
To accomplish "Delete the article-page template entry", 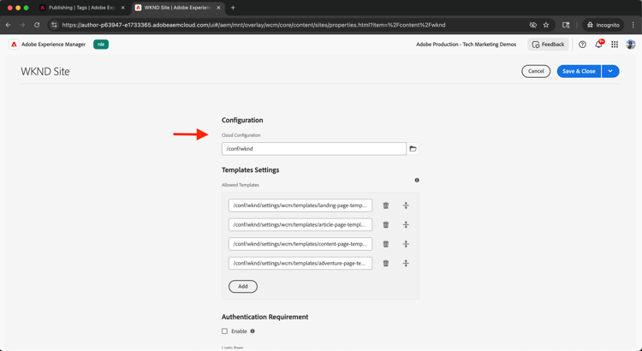I will pyautogui.click(x=386, y=225).
